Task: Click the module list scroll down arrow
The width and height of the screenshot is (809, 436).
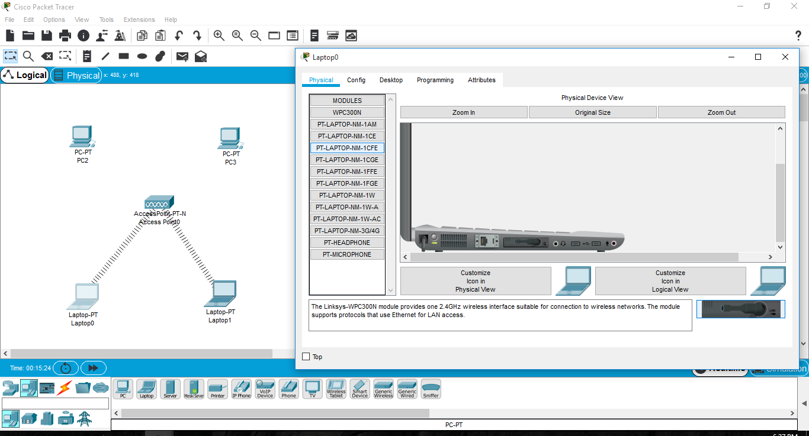Action: click(390, 290)
